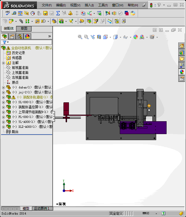
Task: Click Zoom to Fit magnifier
Action: [x=80, y=37]
